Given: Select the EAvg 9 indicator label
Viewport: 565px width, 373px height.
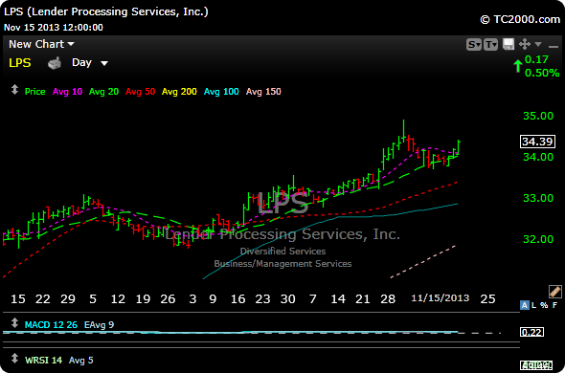Looking at the screenshot, I should point(99,325).
